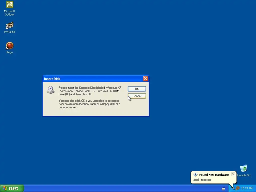Click the 10:27 PM taskbar clock
Image resolution: width=256 pixels, height=192 pixels.
click(x=247, y=188)
